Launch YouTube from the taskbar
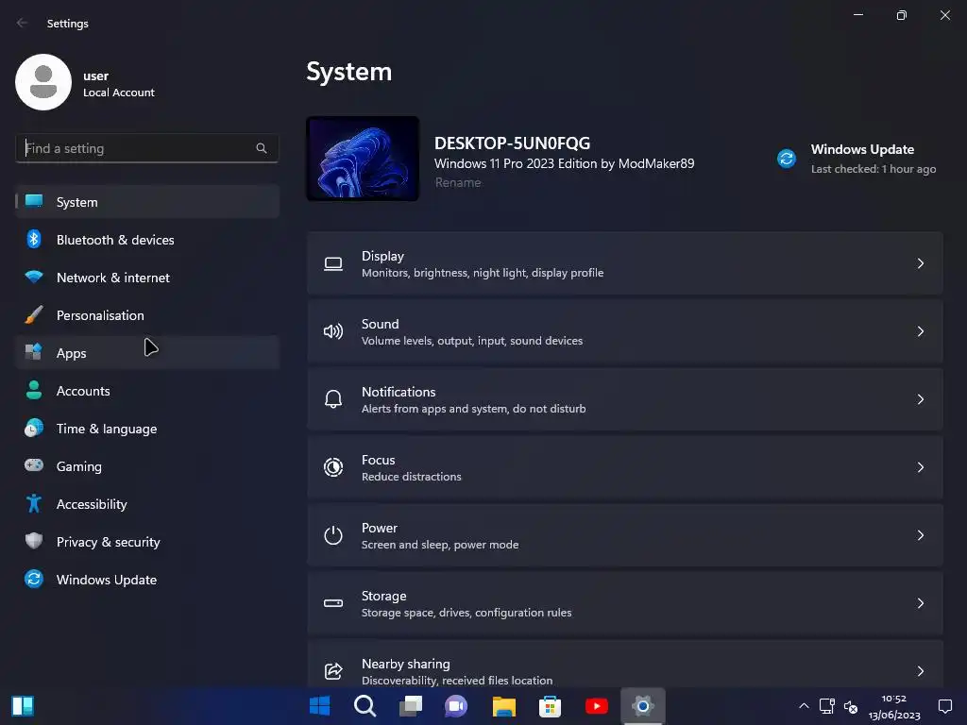The image size is (967, 725). pos(597,706)
